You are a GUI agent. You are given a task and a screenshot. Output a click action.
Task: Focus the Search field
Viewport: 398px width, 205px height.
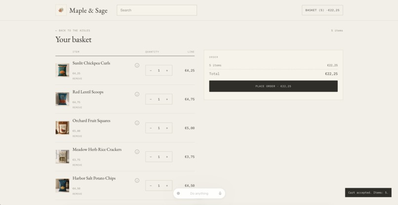coord(157,10)
